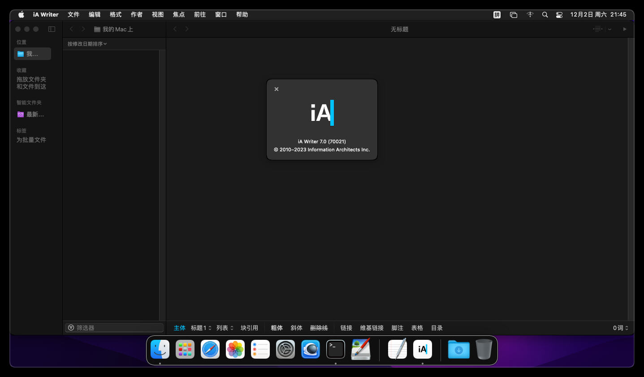Image resolution: width=644 pixels, height=377 pixels.
Task: Open Finder from the Dock
Action: (x=160, y=349)
